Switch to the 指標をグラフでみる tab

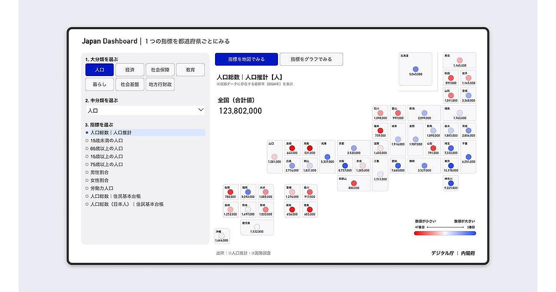click(311, 59)
